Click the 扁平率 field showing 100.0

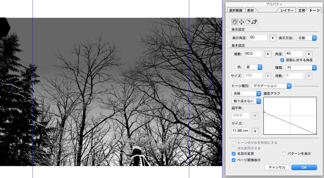coord(240,115)
